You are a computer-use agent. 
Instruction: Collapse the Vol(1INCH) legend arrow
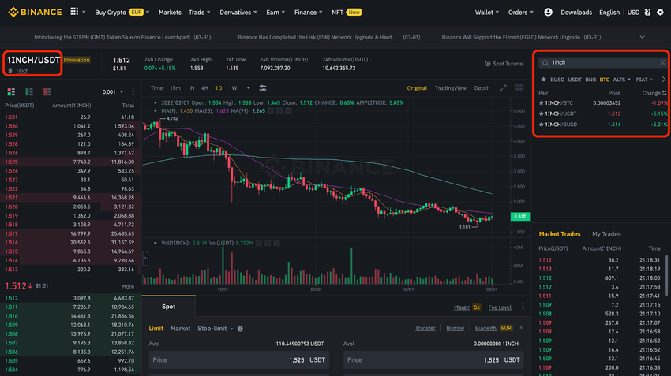pos(156,243)
